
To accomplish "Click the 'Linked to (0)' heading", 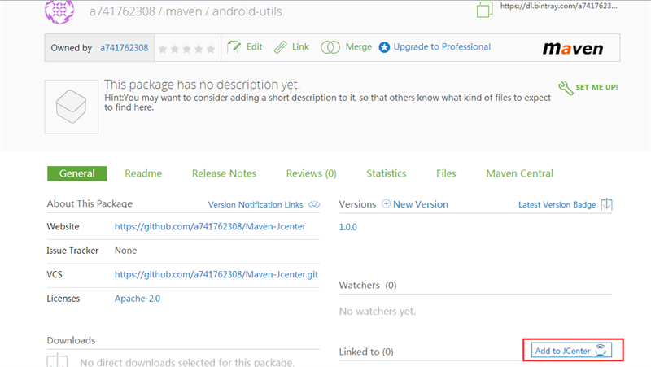I will (365, 352).
